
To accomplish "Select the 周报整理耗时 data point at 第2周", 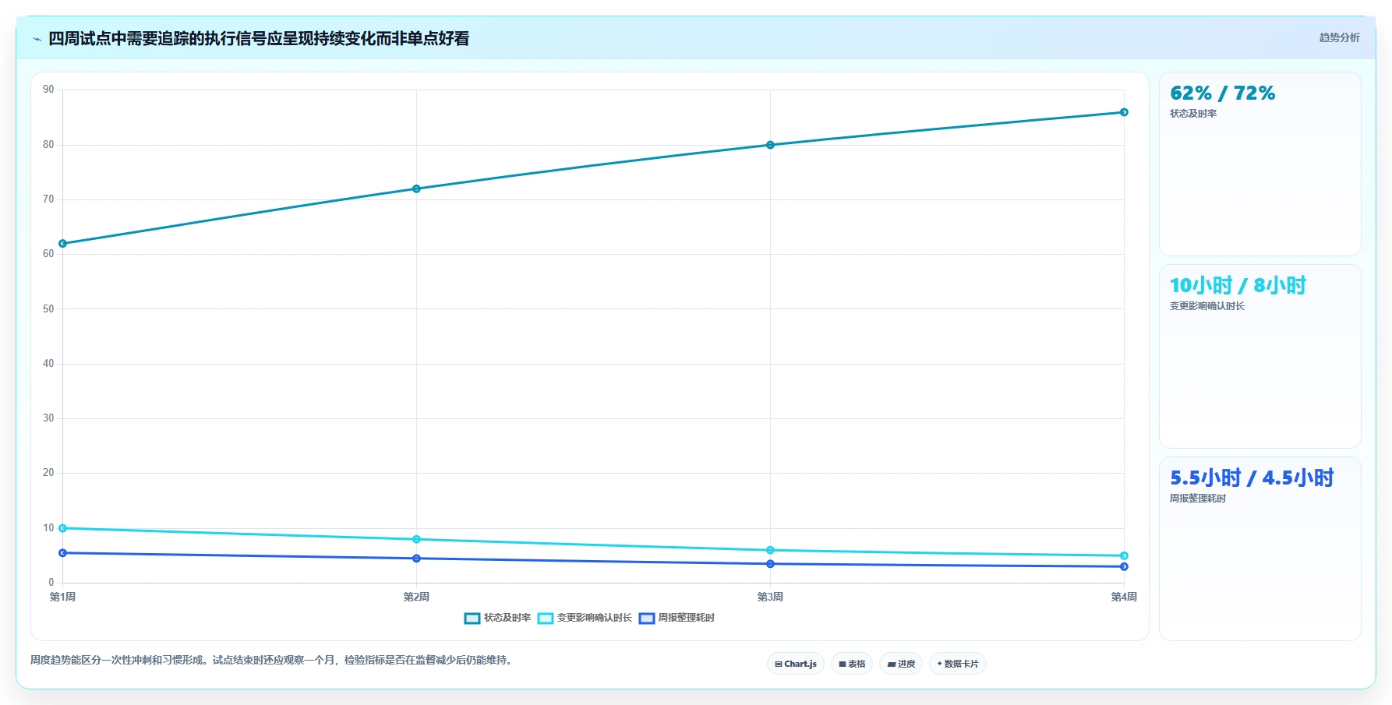I will (x=416, y=559).
